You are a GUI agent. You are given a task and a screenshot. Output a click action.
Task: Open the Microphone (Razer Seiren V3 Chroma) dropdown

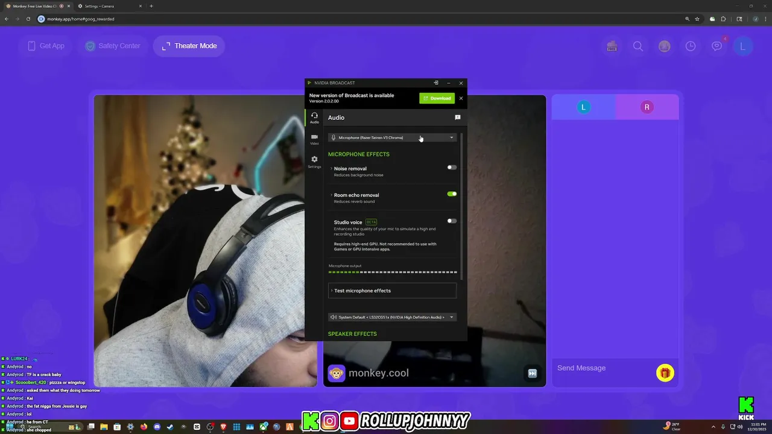click(392, 137)
